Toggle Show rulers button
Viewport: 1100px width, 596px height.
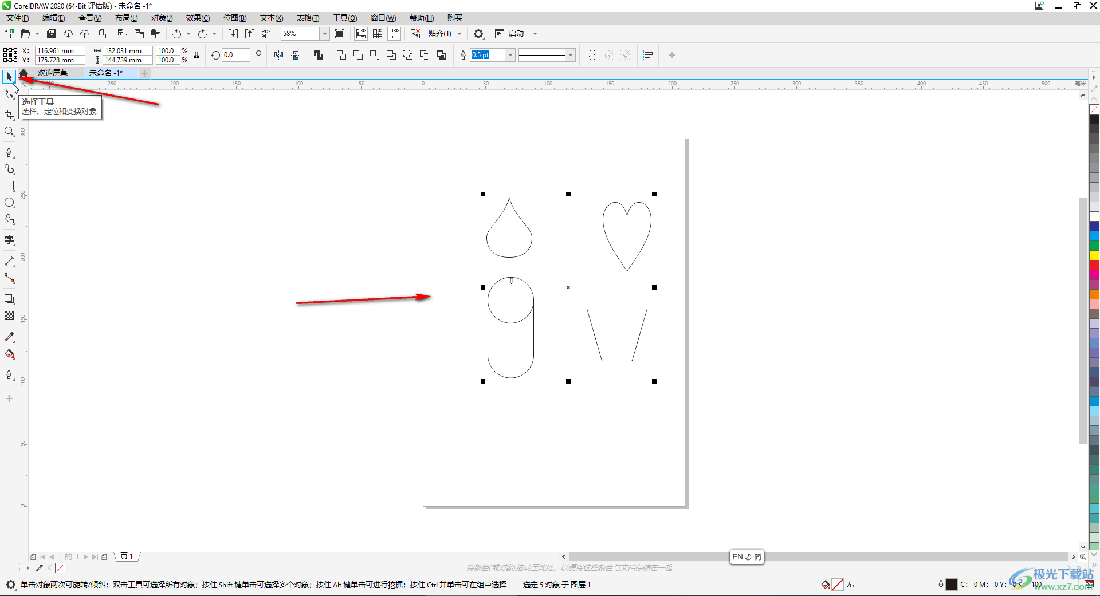tap(361, 34)
